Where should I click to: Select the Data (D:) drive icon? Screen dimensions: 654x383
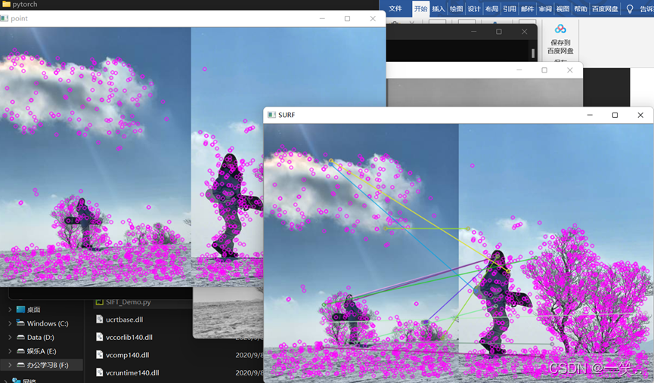coord(21,337)
